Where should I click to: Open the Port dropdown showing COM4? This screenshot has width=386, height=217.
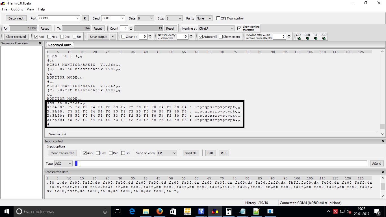[59, 18]
